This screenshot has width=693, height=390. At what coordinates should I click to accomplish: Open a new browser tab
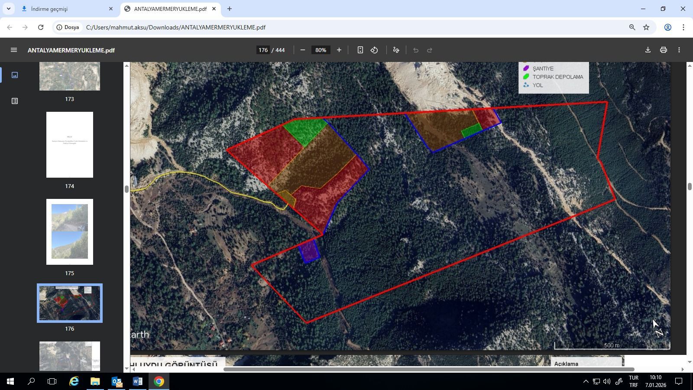pos(230,9)
